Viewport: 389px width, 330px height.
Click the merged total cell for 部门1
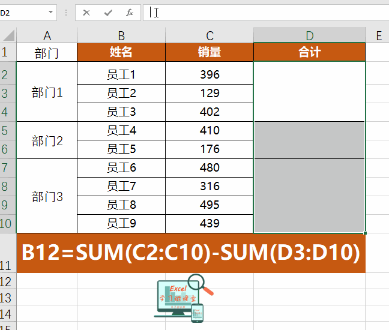[x=309, y=91]
